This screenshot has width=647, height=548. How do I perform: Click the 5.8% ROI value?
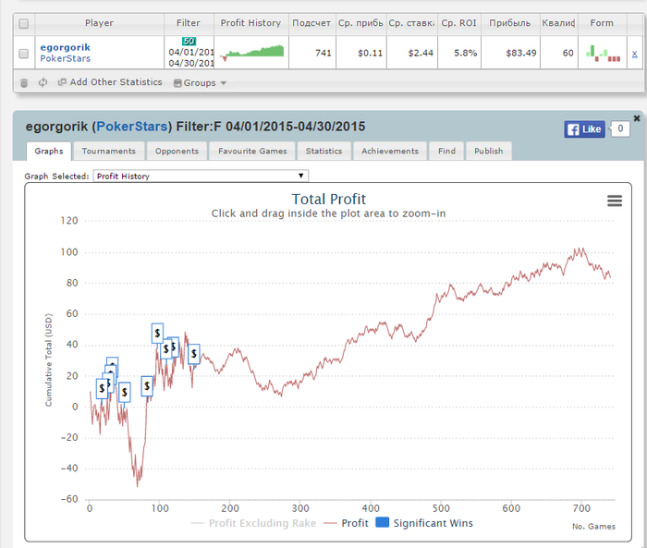pyautogui.click(x=466, y=54)
